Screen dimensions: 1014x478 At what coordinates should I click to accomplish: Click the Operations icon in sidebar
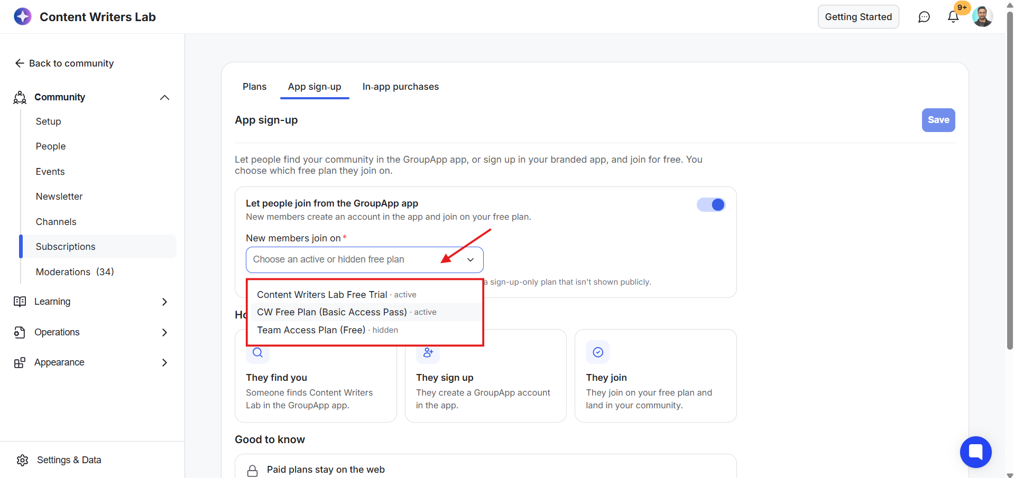coord(20,332)
